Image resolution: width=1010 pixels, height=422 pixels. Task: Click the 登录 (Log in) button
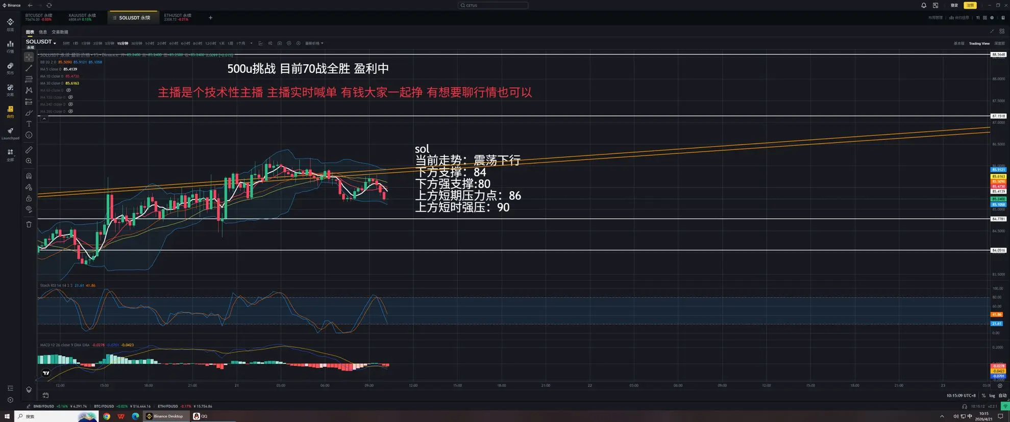[954, 5]
